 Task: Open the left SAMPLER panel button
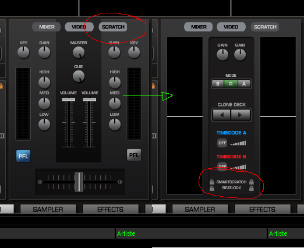point(48,209)
